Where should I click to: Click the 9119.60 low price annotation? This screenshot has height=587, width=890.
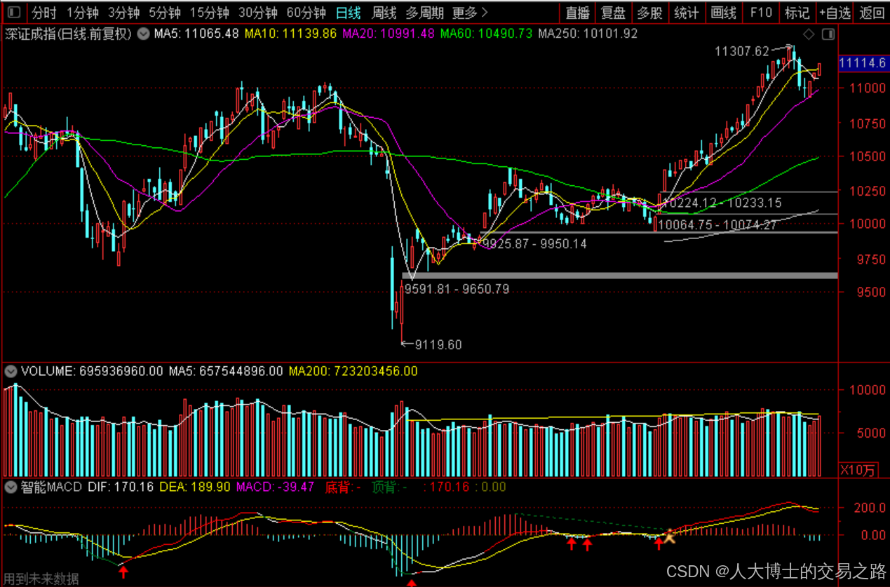click(x=438, y=344)
